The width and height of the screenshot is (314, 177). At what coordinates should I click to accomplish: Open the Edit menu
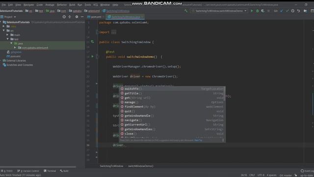pos(10,4)
